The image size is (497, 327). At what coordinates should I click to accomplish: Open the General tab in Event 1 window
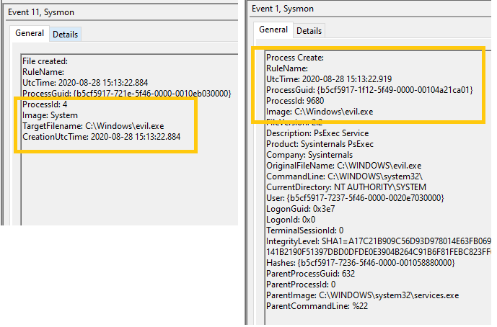coord(273,30)
